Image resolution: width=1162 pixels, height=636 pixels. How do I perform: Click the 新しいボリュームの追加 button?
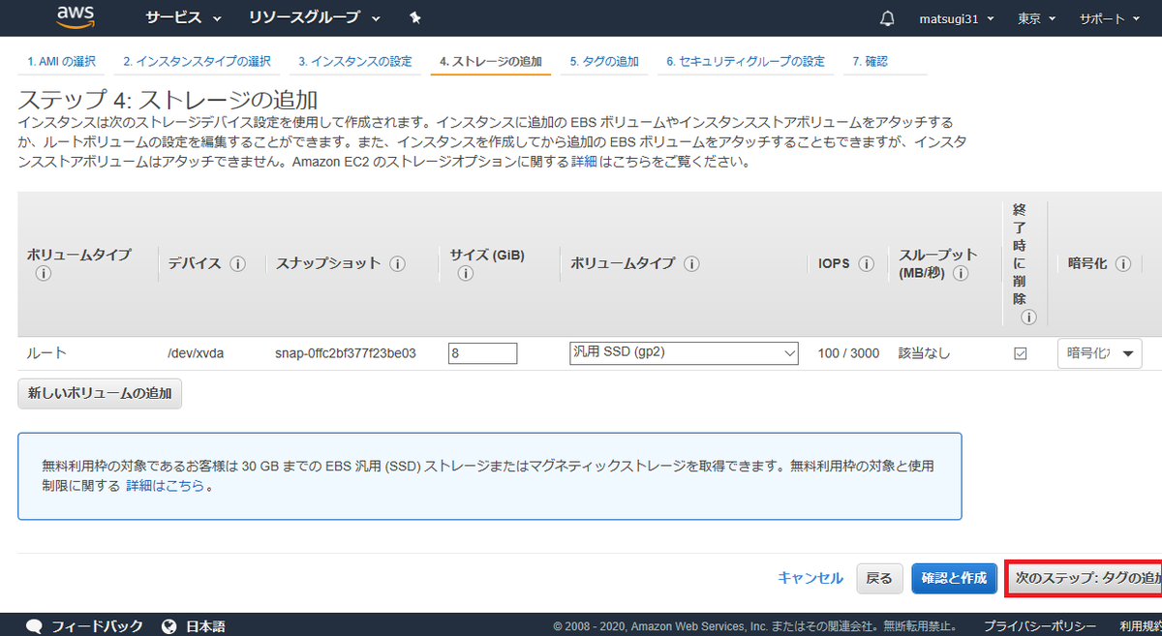(100, 394)
